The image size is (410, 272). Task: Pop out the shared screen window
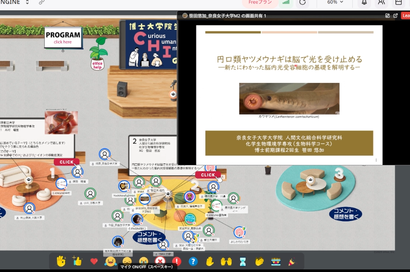click(x=396, y=16)
